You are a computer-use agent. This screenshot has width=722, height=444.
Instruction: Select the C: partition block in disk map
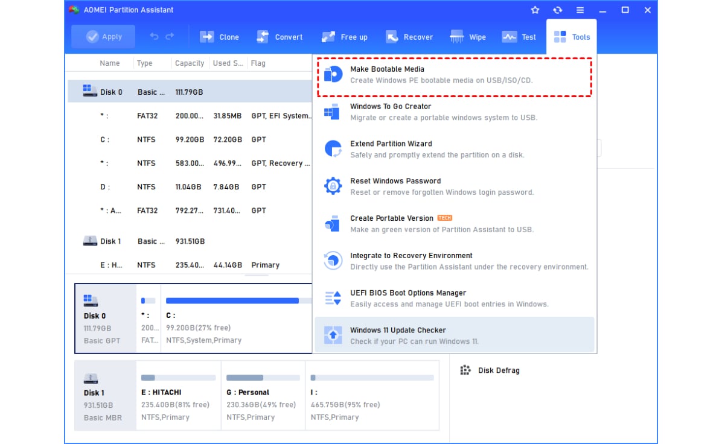tap(237, 319)
